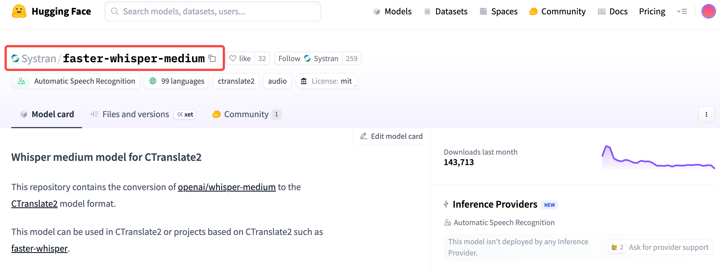Click the xet badge
Screen dimensions: 720x271
(x=185, y=114)
